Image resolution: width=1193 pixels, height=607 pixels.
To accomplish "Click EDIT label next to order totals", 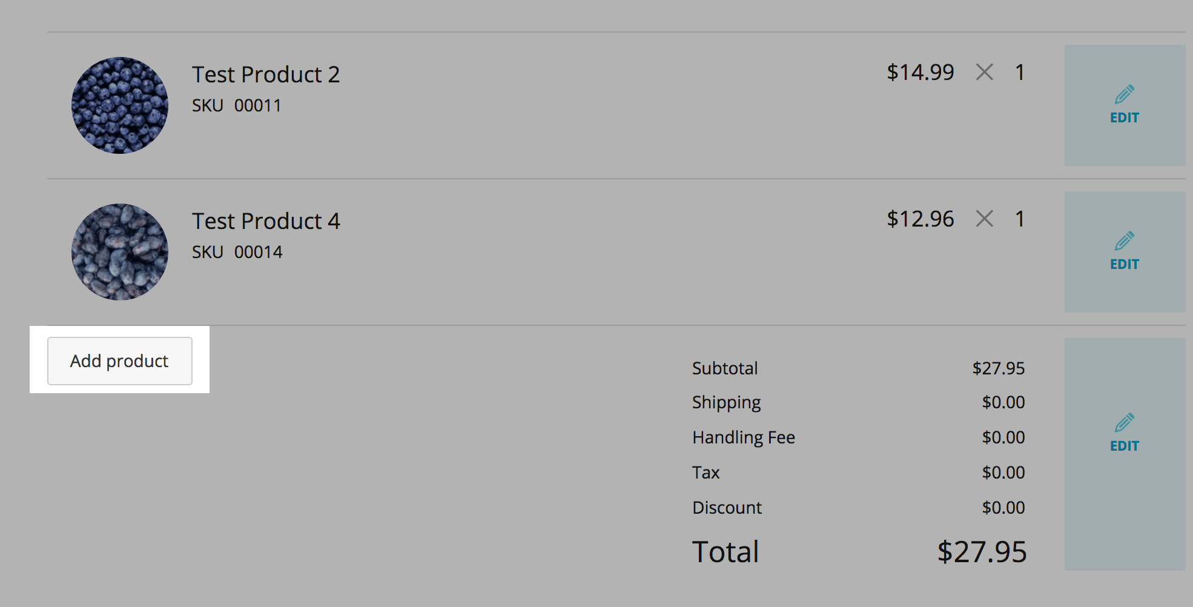I will 1124,446.
